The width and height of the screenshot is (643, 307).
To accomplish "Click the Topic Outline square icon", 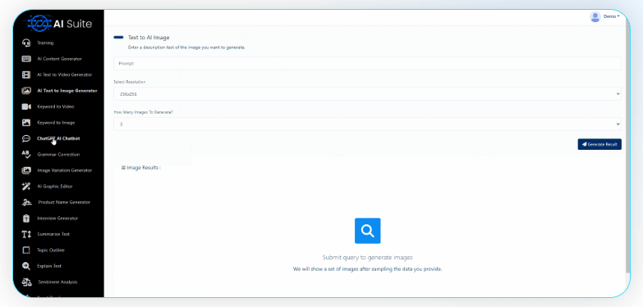I will click(x=26, y=251).
